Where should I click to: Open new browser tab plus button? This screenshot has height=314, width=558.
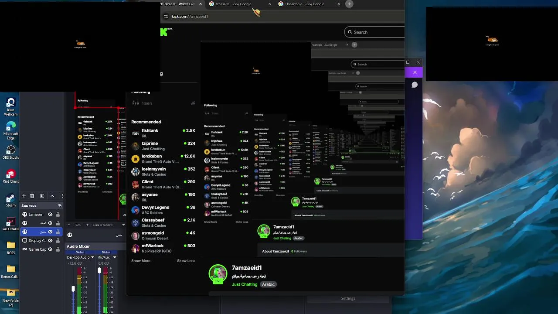tap(349, 4)
